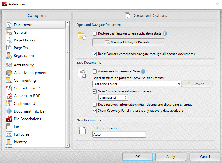Choose the Full Screen category
The width and height of the screenshot is (222, 163).
(x=35, y=134)
